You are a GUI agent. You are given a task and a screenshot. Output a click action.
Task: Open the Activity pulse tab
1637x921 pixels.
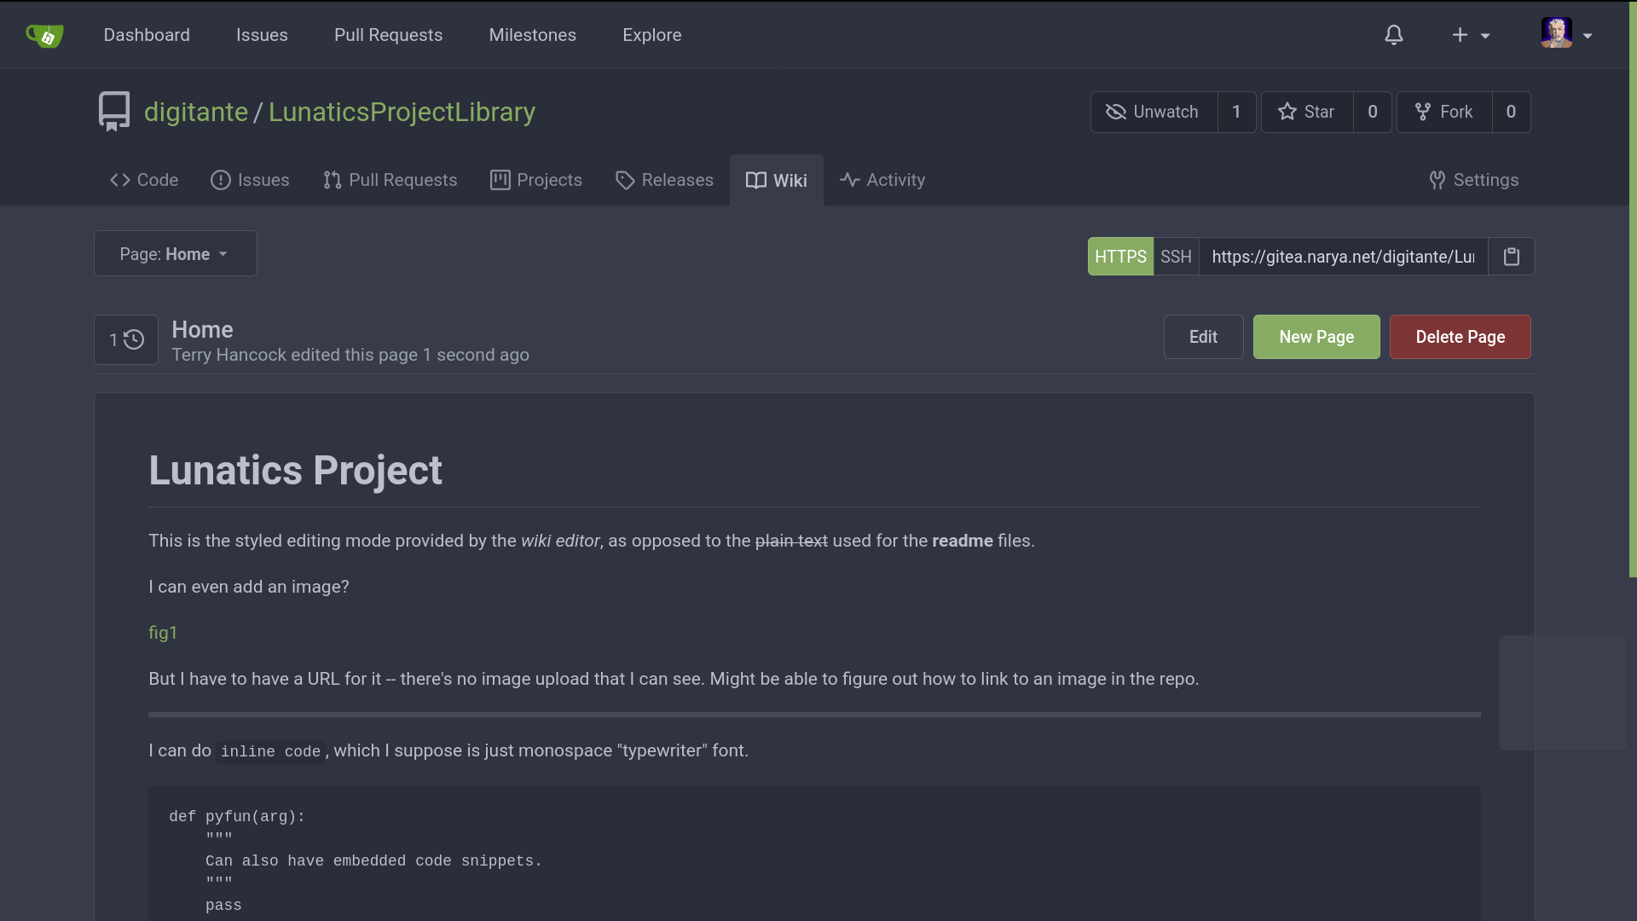point(882,180)
